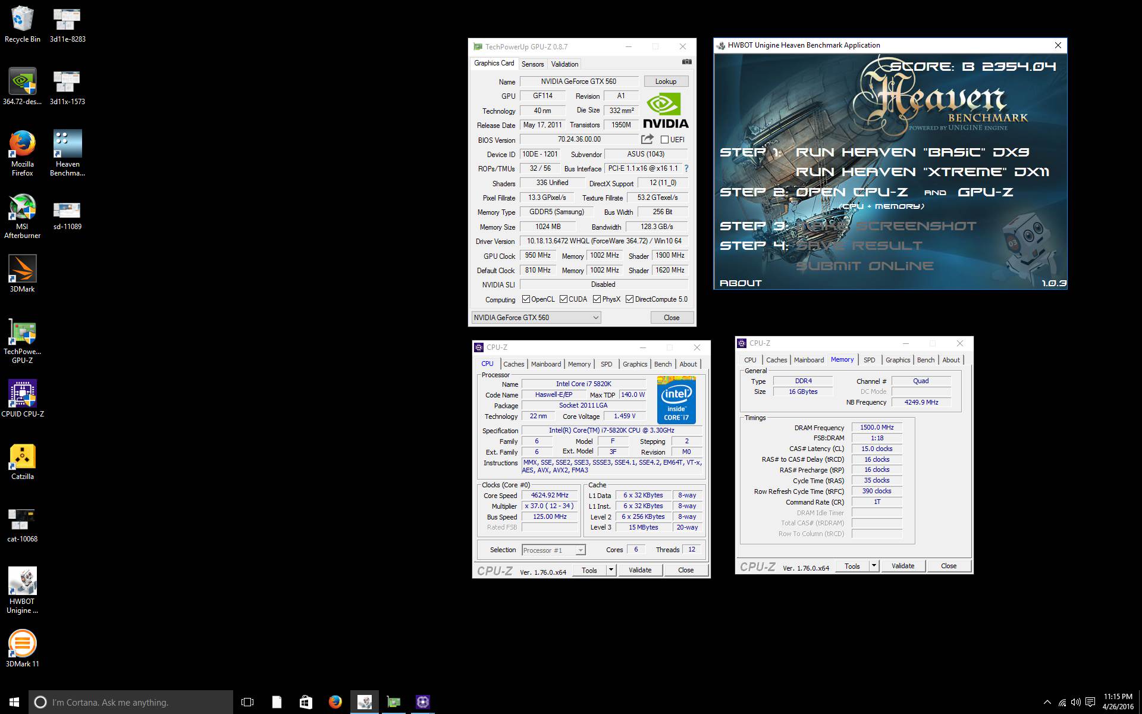The image size is (1142, 714).
Task: Open the Heaven Benchmark desktop shortcut
Action: 67,154
